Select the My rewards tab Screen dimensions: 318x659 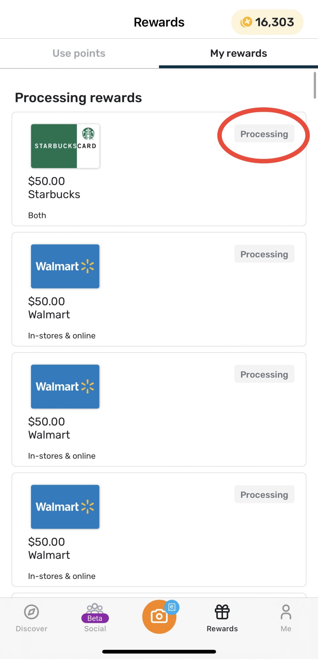(238, 53)
